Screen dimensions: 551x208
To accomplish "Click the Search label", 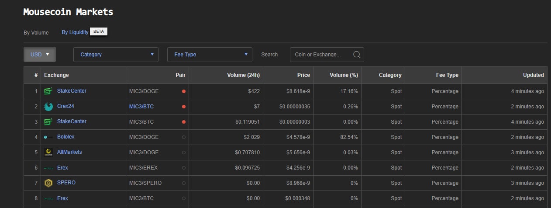I will tap(269, 55).
